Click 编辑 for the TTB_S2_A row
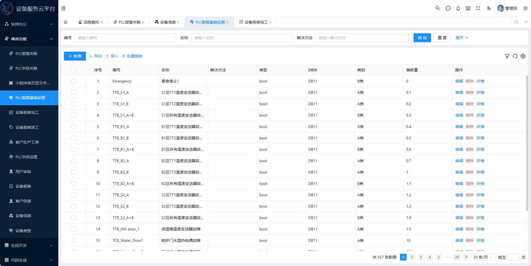531x266 pixels. 459,195
